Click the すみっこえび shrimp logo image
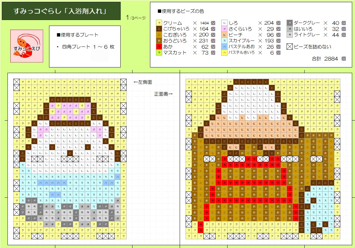The image size is (355, 248). click(x=27, y=46)
